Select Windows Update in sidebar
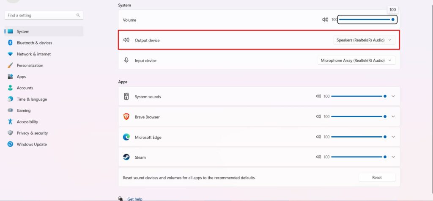The image size is (433, 201). pyautogui.click(x=31, y=144)
